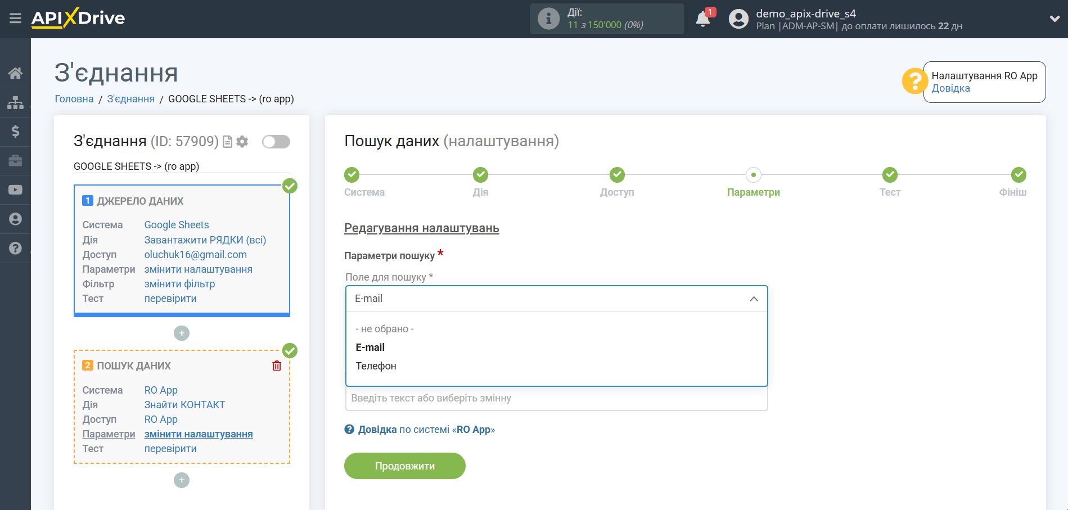
Task: Select Телефон in the search field dropdown
Action: click(375, 365)
